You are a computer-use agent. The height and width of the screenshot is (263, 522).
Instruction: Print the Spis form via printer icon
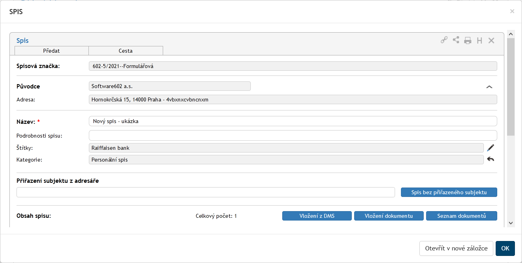point(468,40)
